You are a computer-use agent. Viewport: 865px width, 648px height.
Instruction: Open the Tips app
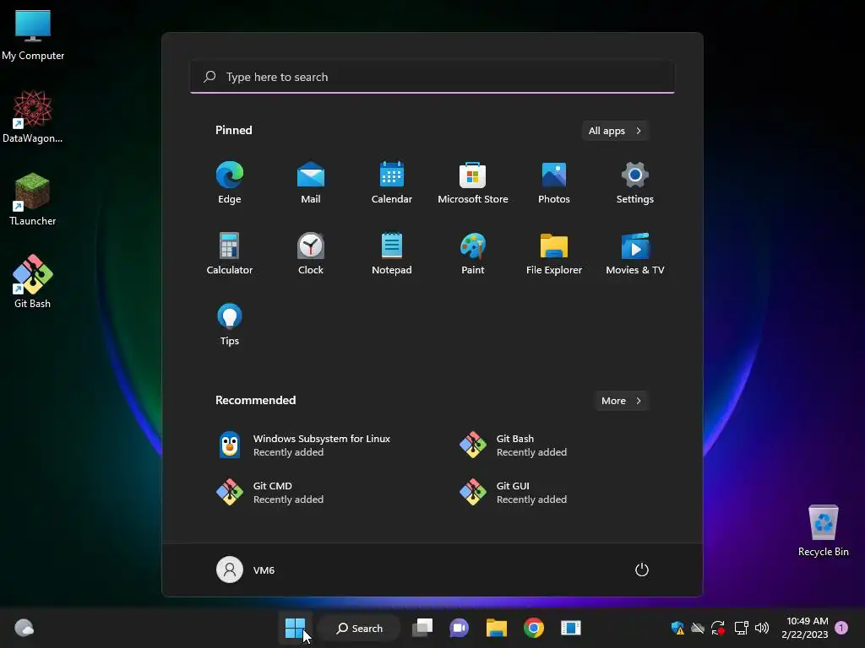230,325
